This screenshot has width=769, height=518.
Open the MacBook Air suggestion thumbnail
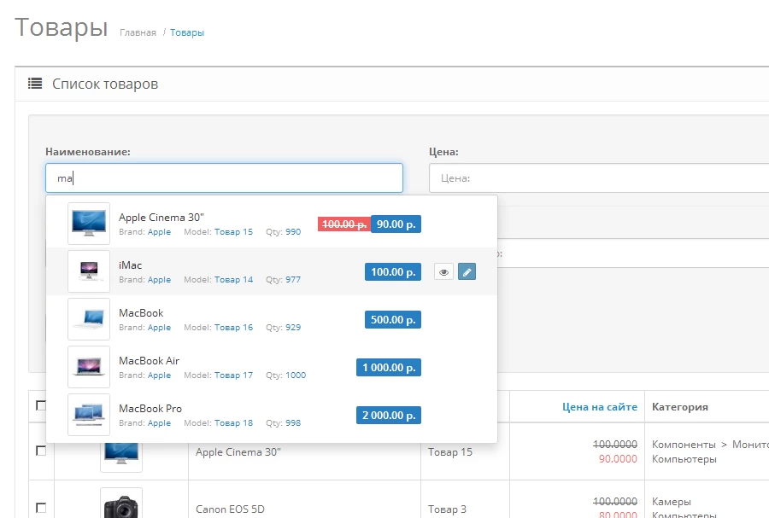(89, 367)
